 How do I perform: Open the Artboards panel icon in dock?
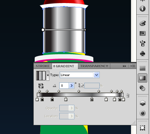tap(142, 128)
